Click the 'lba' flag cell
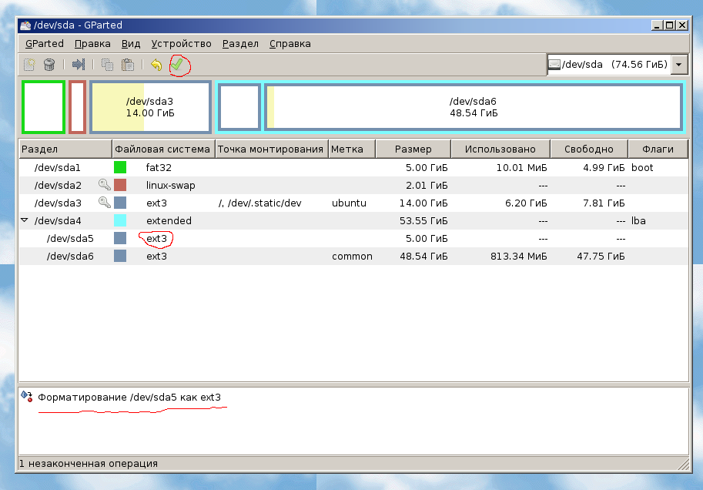This screenshot has width=703, height=490. [x=638, y=220]
